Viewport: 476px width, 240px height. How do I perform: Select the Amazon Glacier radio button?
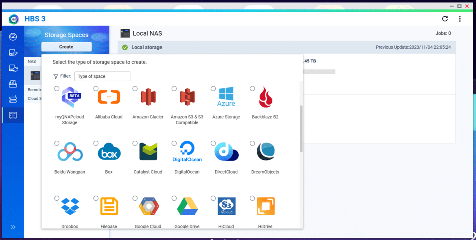point(135,89)
